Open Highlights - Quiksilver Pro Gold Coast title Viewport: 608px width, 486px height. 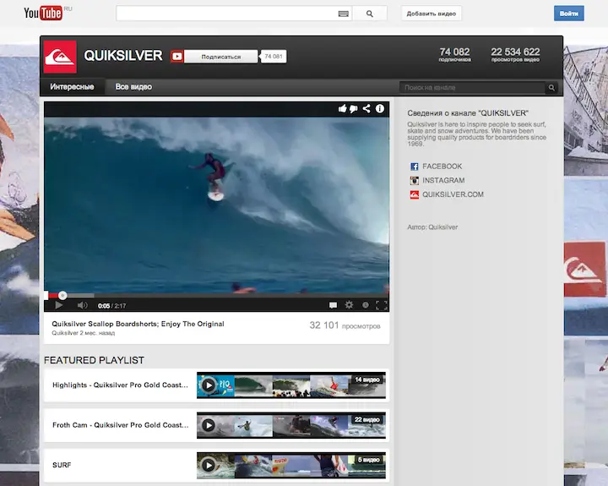[x=120, y=385]
